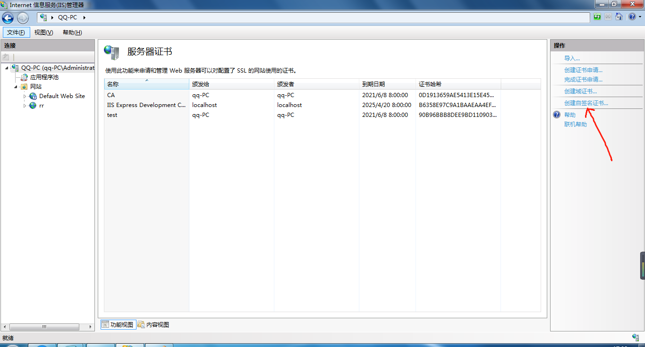Select the IIS Express Development certificate name
Screen dimensions: 645x347
(146, 105)
